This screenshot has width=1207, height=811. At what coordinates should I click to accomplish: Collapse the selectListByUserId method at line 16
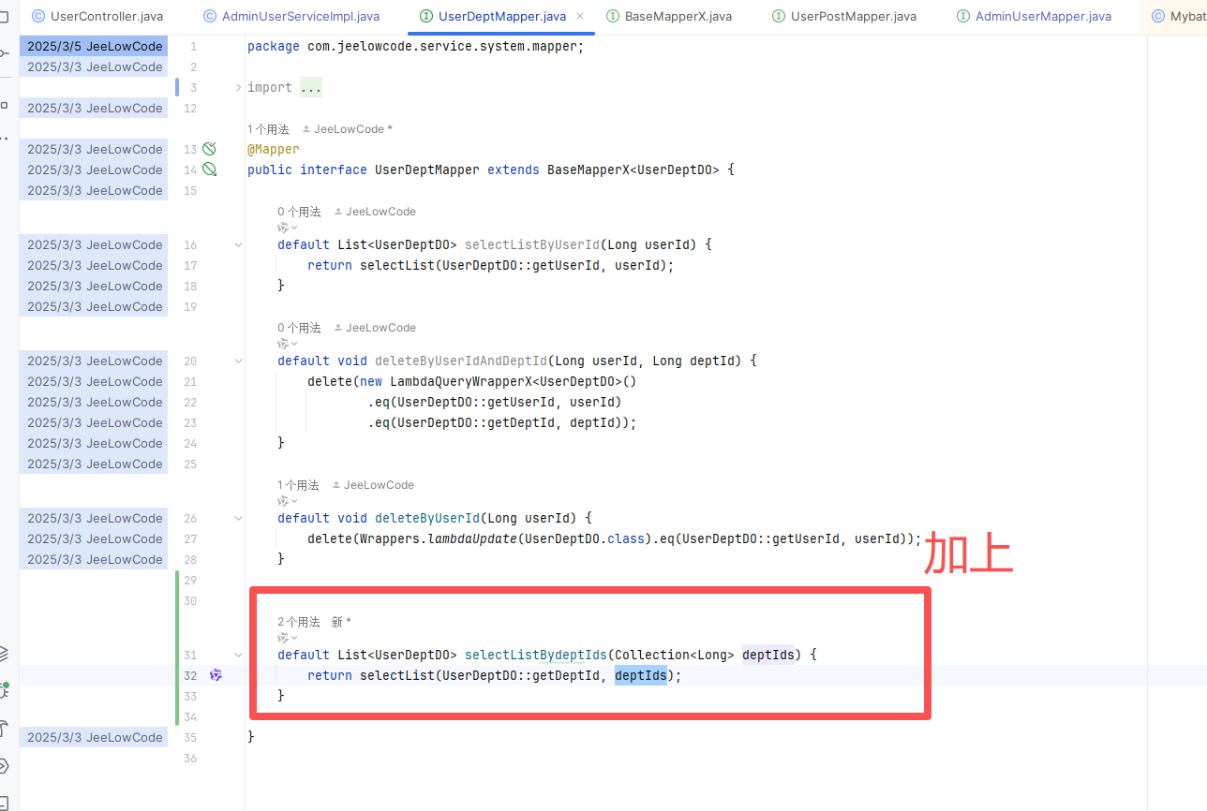pos(238,244)
